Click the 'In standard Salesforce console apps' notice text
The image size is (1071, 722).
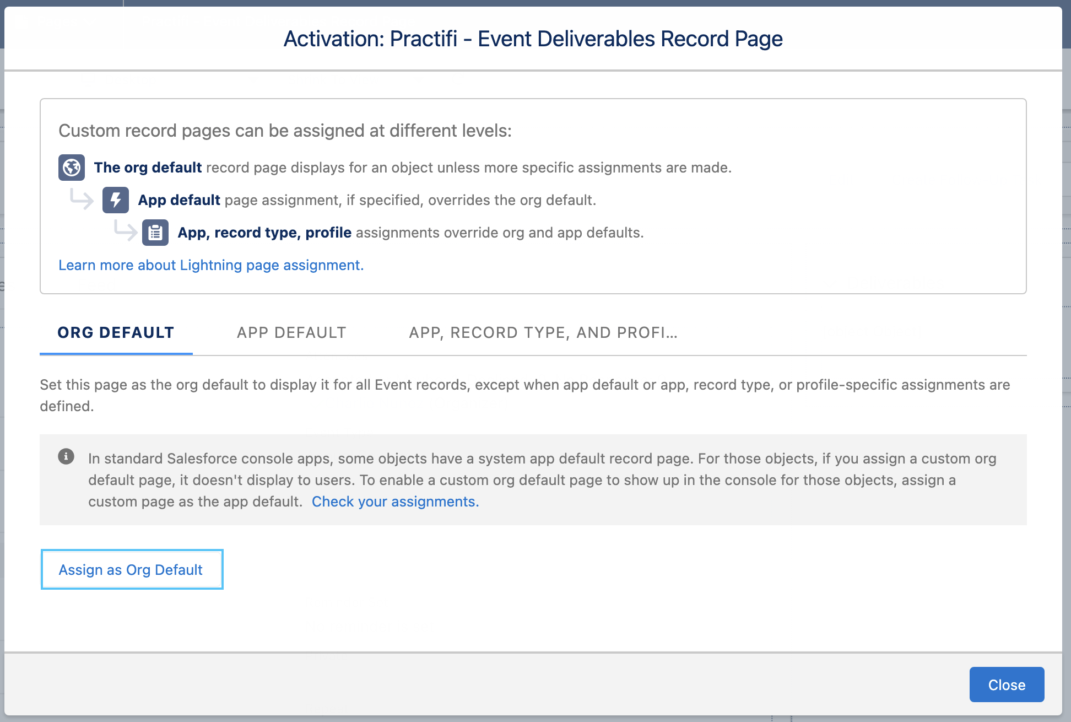click(542, 479)
